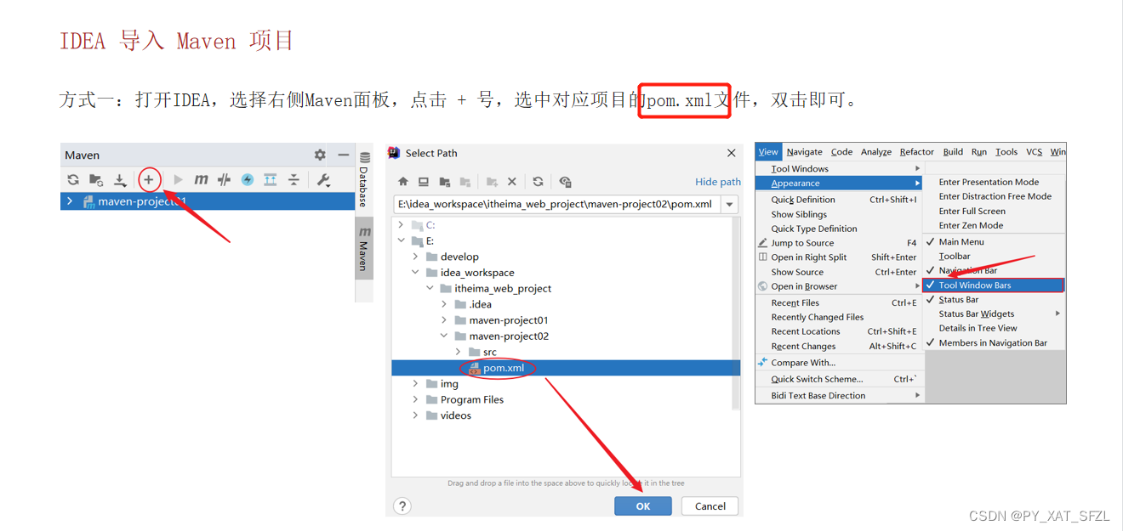This screenshot has height=531, width=1123.
Task: Click New Folder icon in Select Path
Action: 492,182
